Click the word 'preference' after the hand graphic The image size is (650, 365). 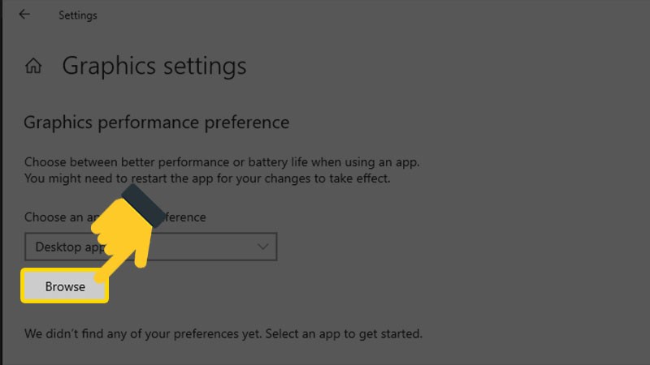179,217
